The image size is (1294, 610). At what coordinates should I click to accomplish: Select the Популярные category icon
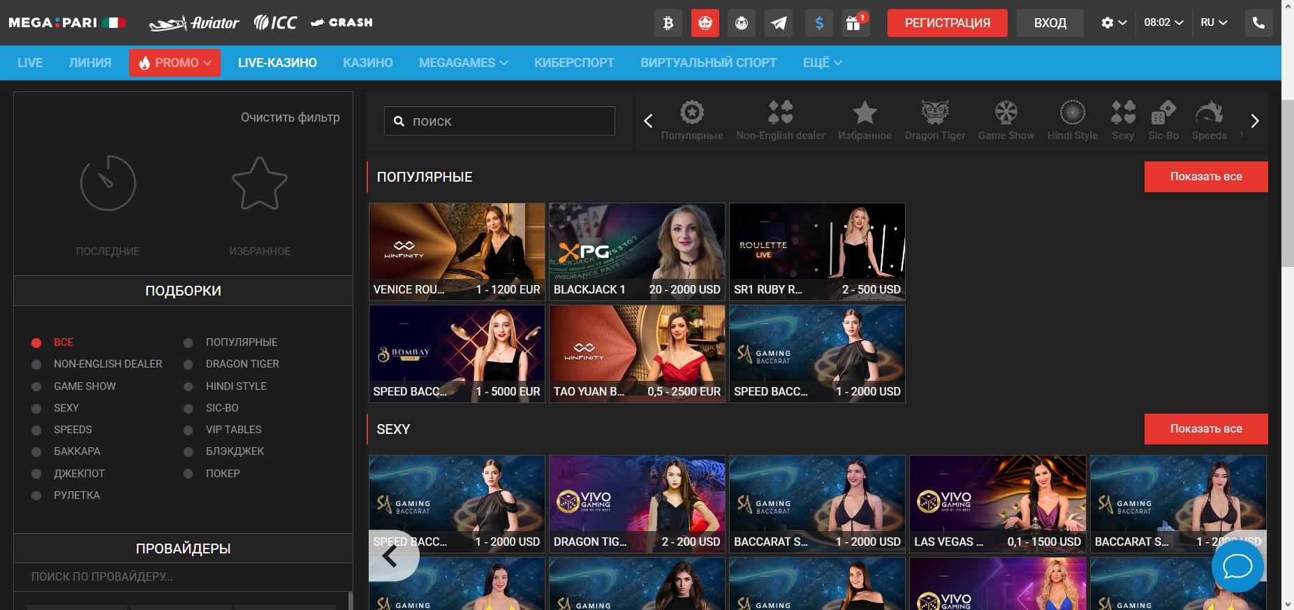(x=692, y=120)
